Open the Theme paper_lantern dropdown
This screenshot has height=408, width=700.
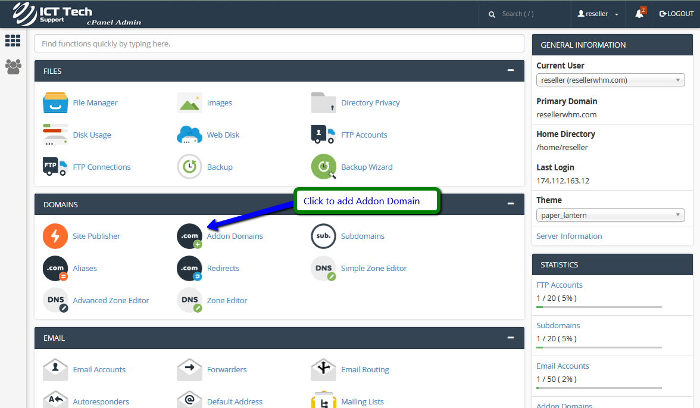(610, 215)
